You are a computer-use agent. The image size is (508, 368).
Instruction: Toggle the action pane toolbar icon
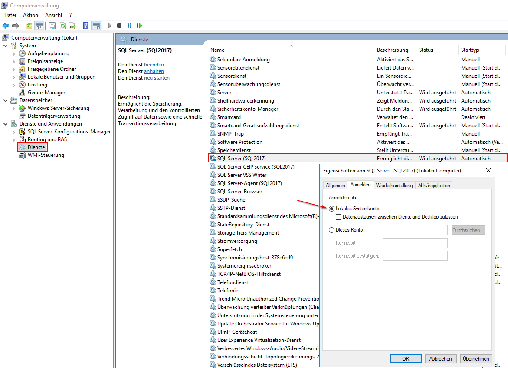[96, 26]
